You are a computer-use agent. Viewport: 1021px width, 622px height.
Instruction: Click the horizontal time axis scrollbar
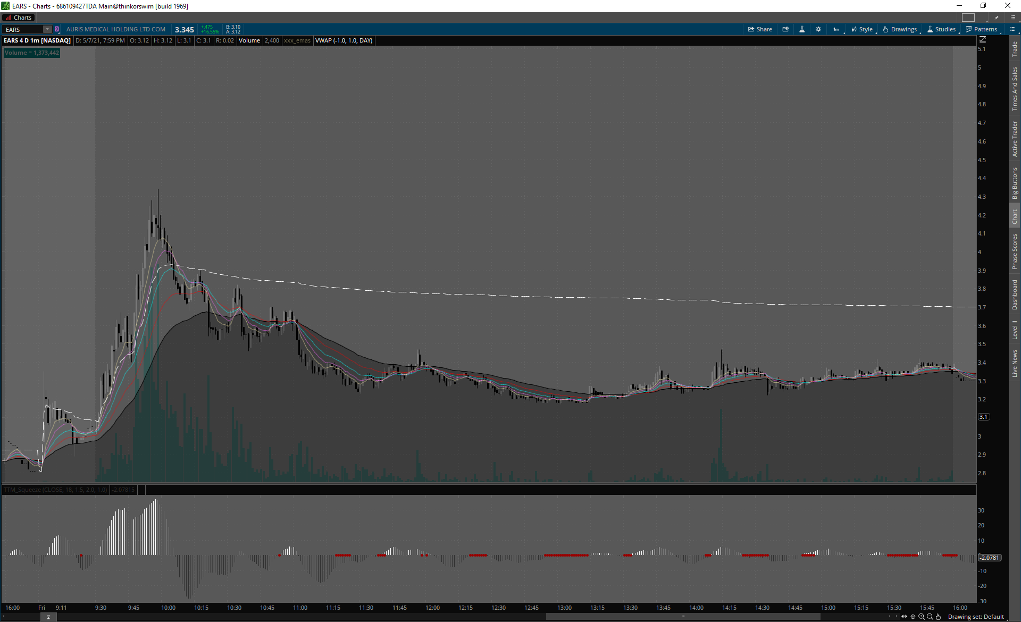coord(683,617)
